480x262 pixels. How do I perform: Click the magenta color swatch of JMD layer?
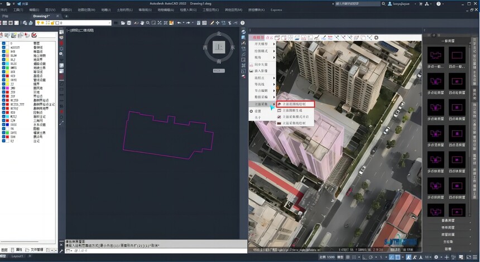point(7,88)
